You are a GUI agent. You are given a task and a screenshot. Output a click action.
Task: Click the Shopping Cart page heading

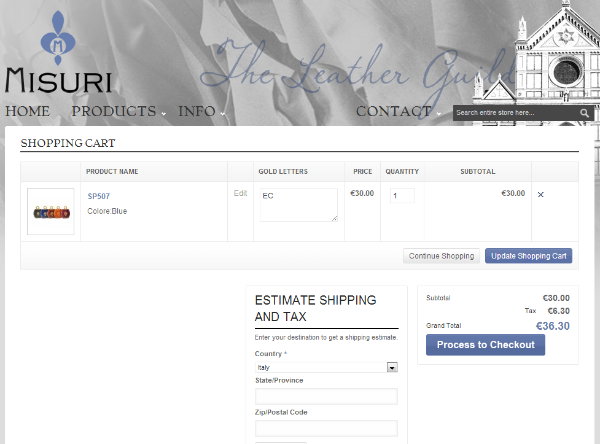(68, 143)
